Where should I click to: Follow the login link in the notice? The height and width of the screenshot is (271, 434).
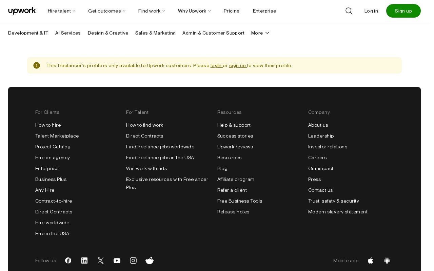click(216, 65)
